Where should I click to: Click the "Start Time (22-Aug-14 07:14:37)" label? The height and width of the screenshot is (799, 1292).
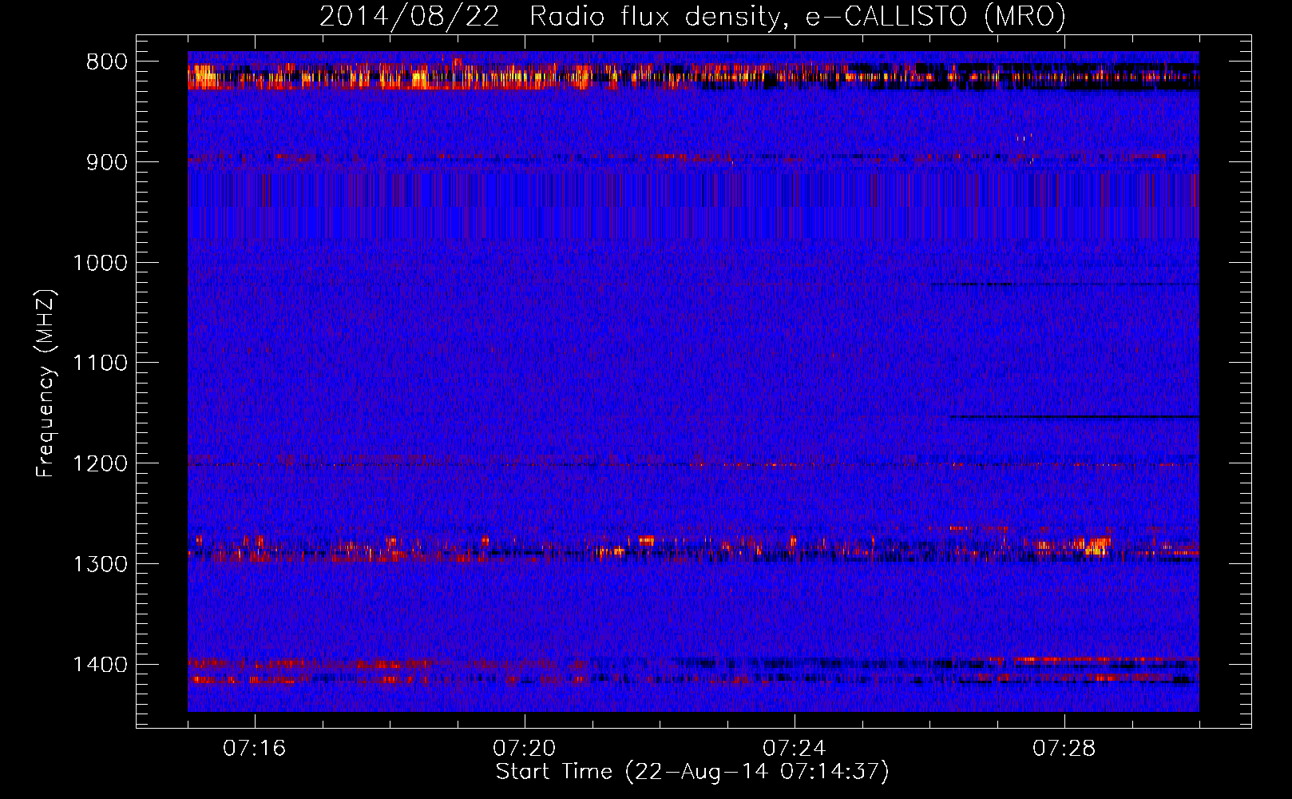692,772
